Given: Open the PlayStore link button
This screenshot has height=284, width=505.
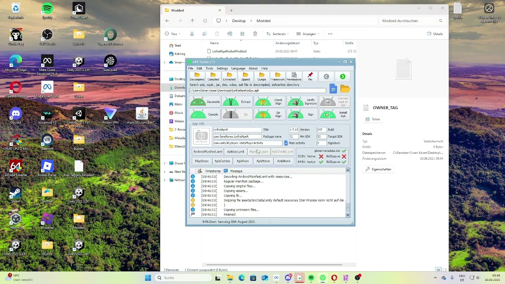Looking at the screenshot, I should coord(202,161).
